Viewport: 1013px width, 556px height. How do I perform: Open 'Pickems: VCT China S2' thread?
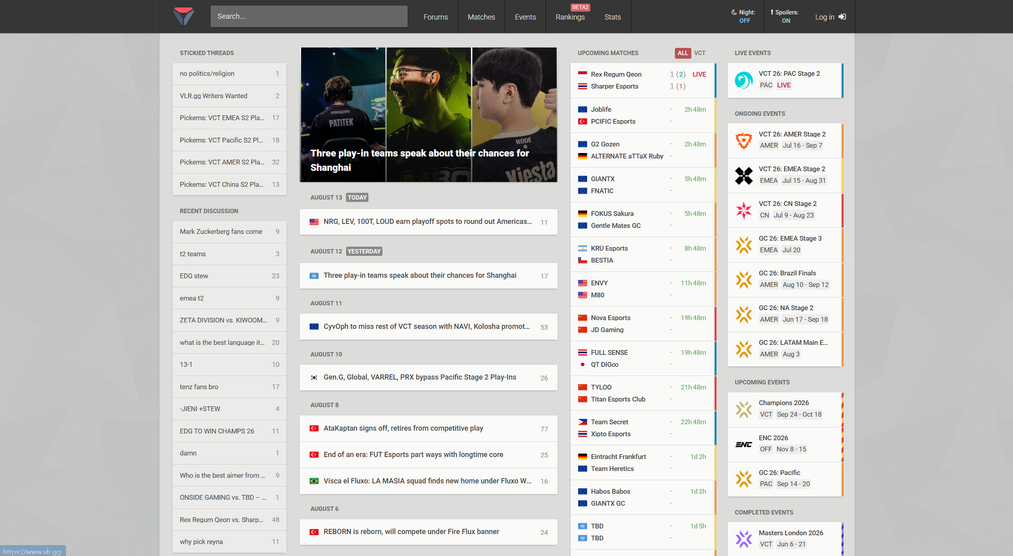pos(229,184)
